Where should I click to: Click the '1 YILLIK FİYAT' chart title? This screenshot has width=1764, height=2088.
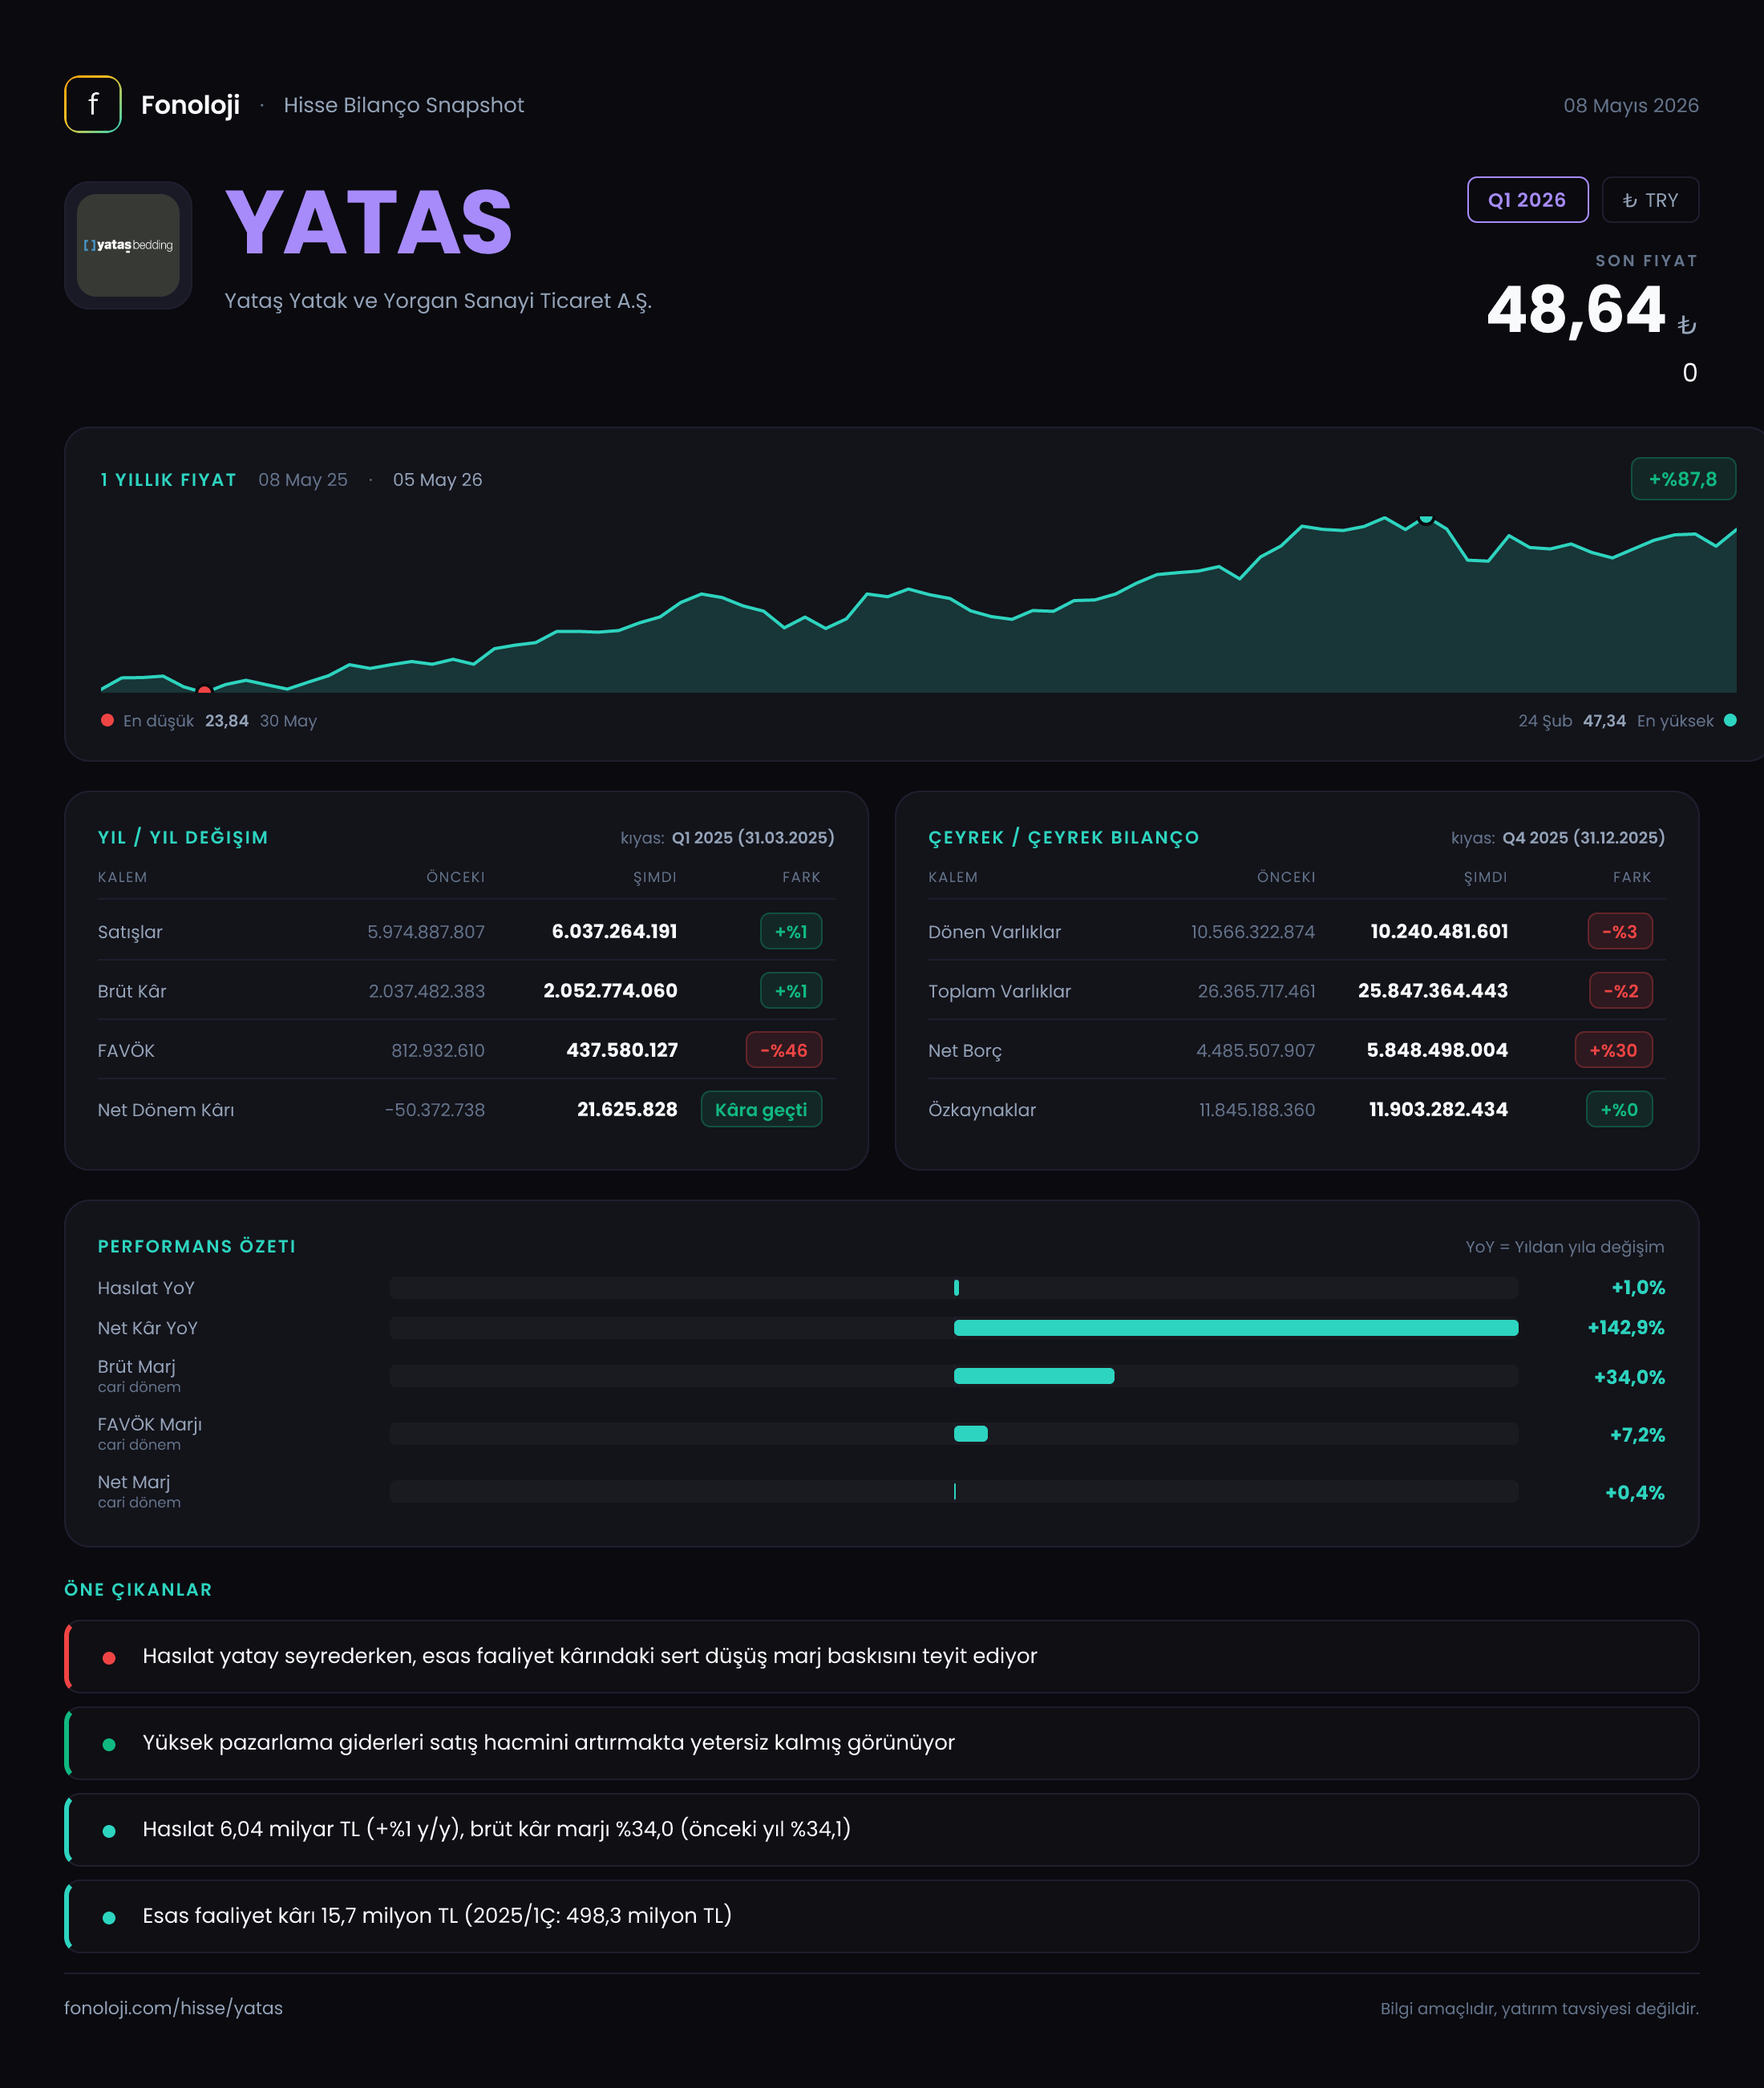click(168, 480)
